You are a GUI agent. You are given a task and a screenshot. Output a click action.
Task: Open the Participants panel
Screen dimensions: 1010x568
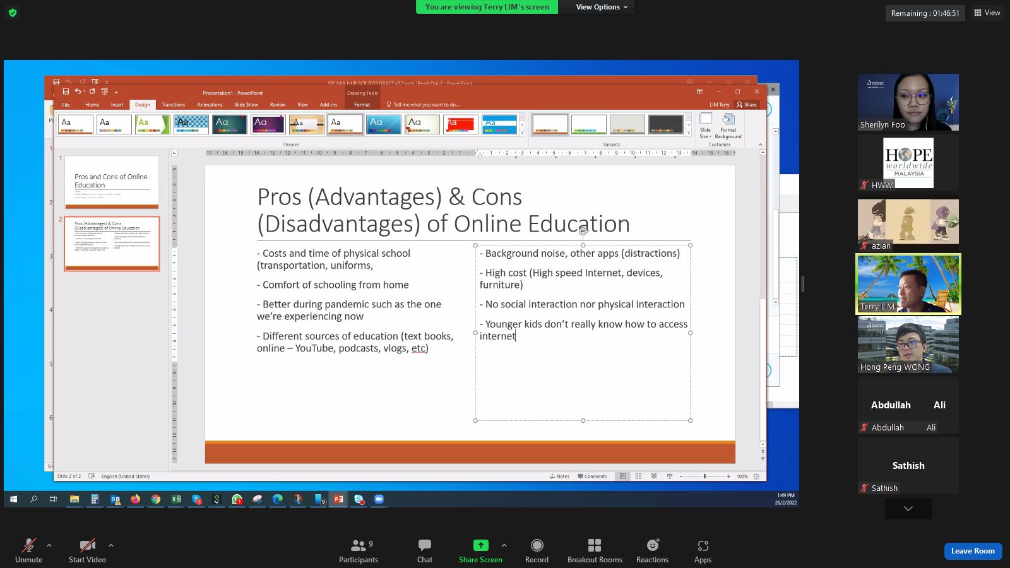coord(358,550)
